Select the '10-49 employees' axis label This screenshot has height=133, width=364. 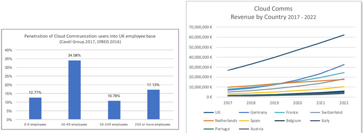(x=75, y=124)
